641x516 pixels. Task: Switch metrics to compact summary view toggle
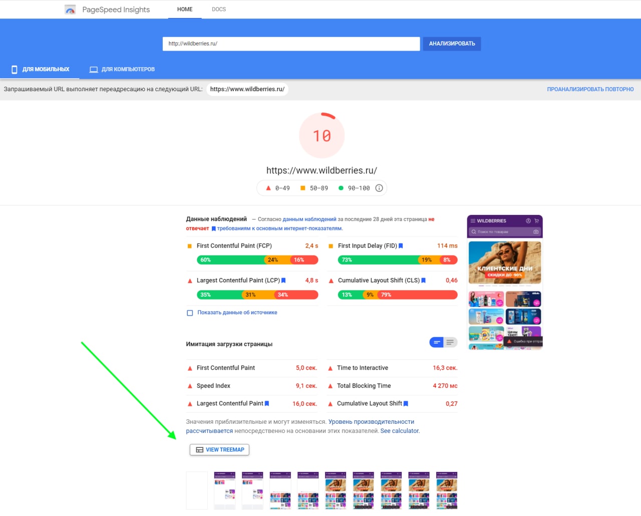pyautogui.click(x=437, y=342)
